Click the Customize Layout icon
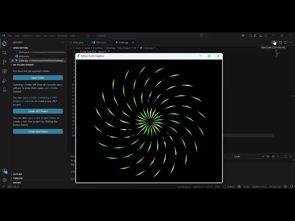Screen dimensions: 295x221 [x=251, y=35]
